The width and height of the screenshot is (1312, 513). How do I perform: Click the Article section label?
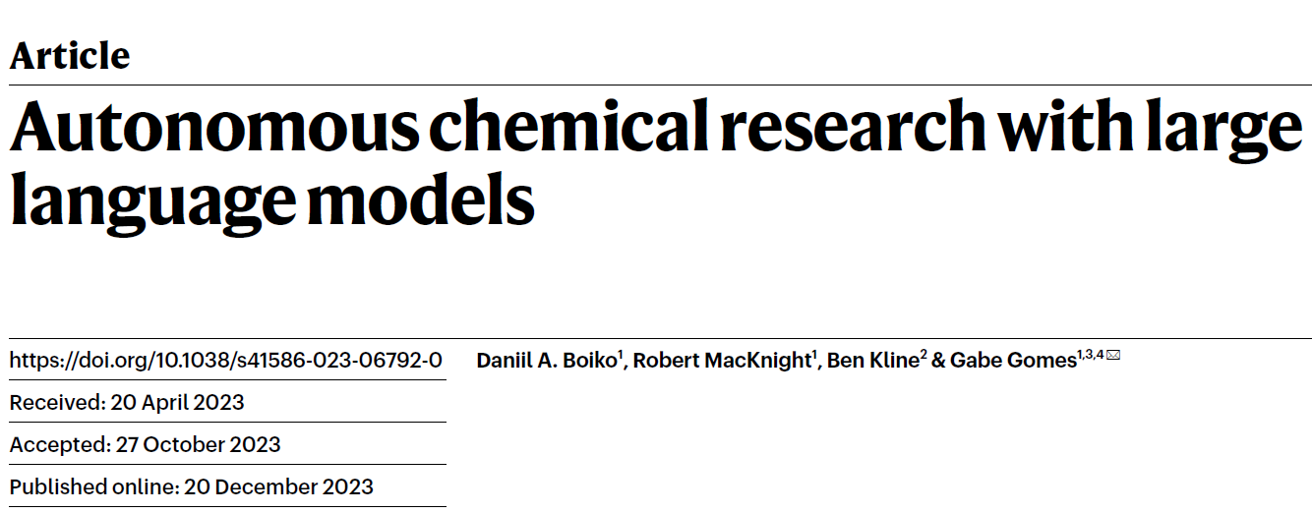click(69, 55)
